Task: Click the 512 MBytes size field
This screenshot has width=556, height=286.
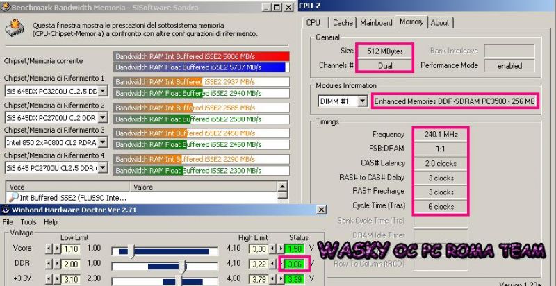Action: (x=385, y=51)
